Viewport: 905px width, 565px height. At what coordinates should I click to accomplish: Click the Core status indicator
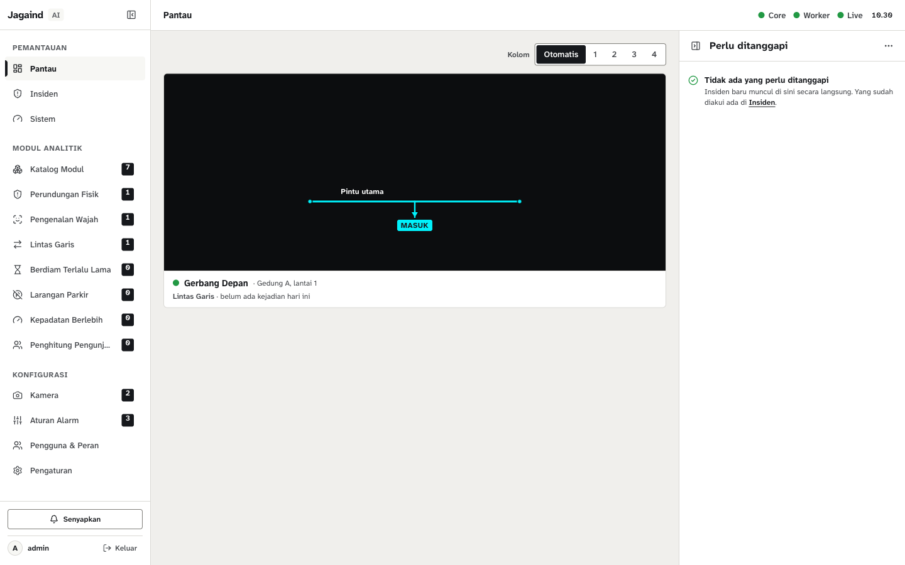point(772,15)
